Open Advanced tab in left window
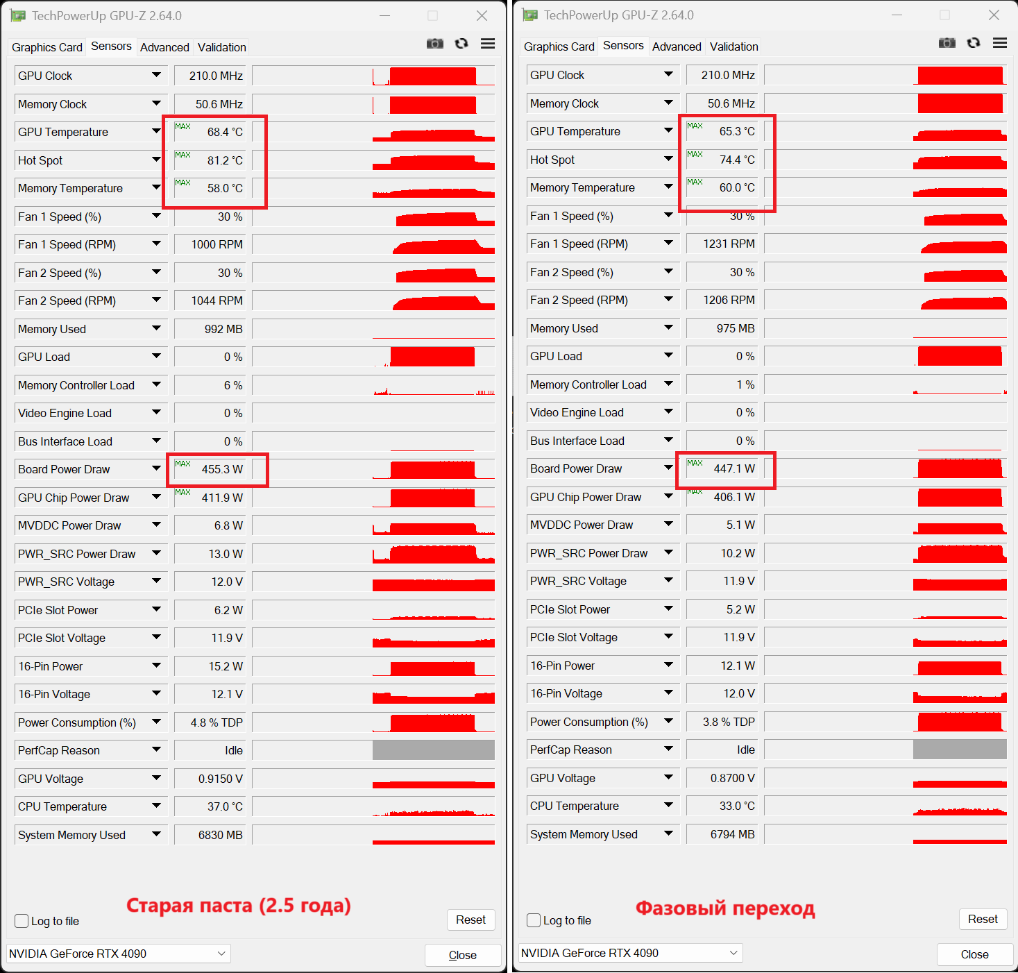Viewport: 1018px width, 973px height. (164, 47)
